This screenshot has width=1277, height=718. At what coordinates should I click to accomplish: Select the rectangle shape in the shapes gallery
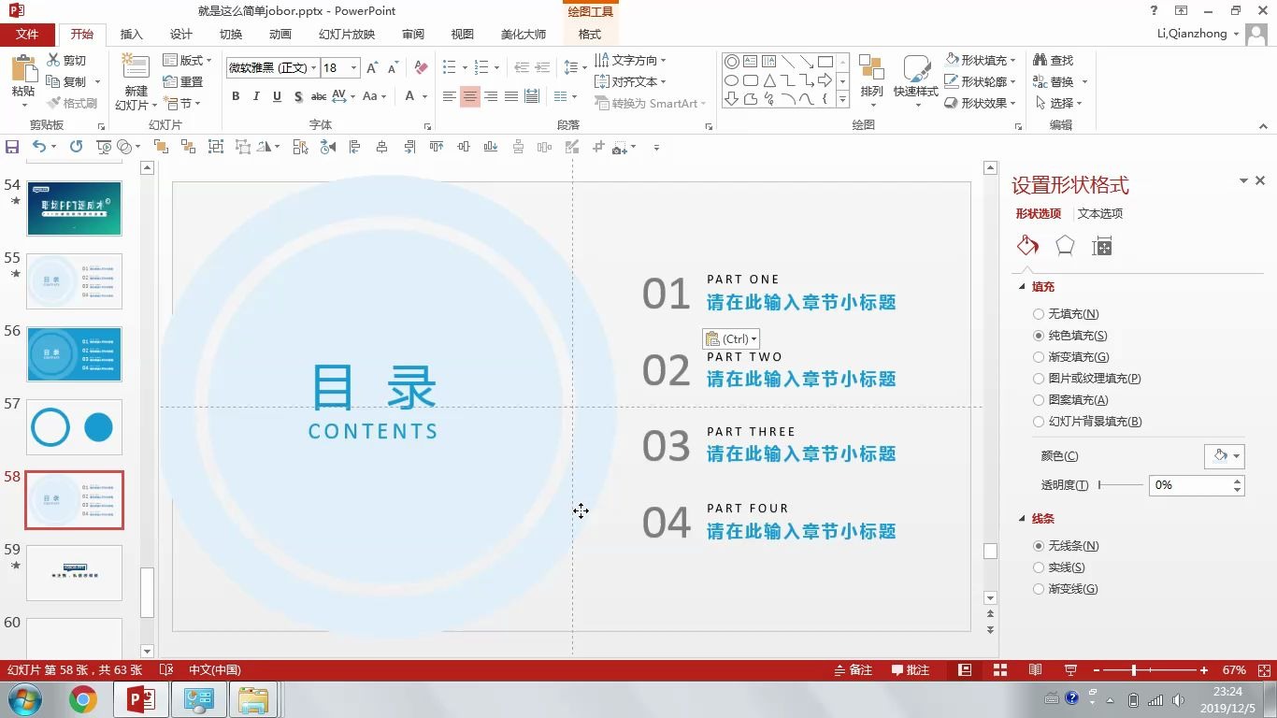(x=825, y=63)
